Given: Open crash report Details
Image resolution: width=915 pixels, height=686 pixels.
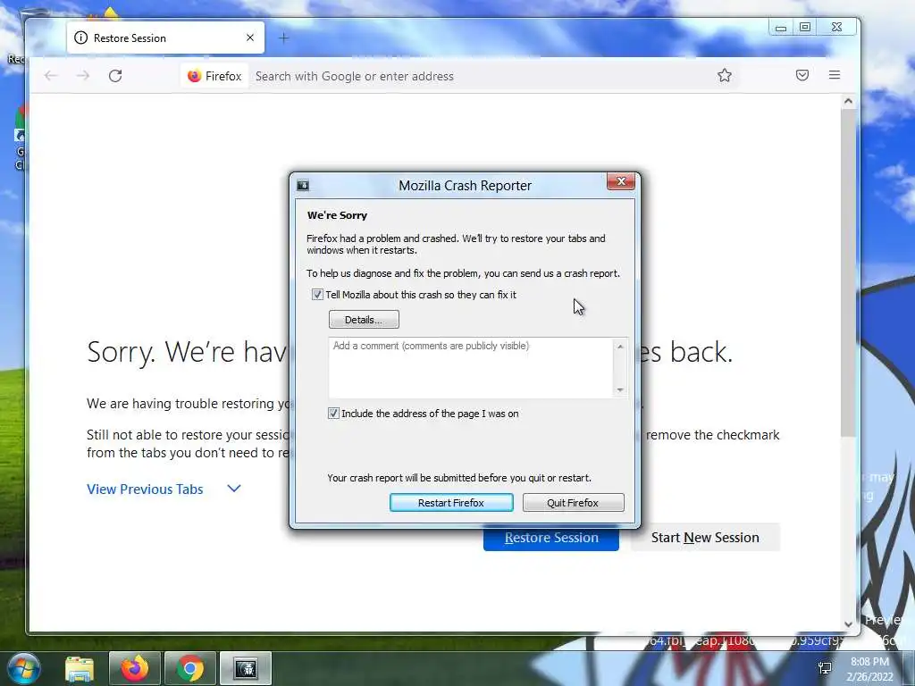Looking at the screenshot, I should tap(364, 320).
